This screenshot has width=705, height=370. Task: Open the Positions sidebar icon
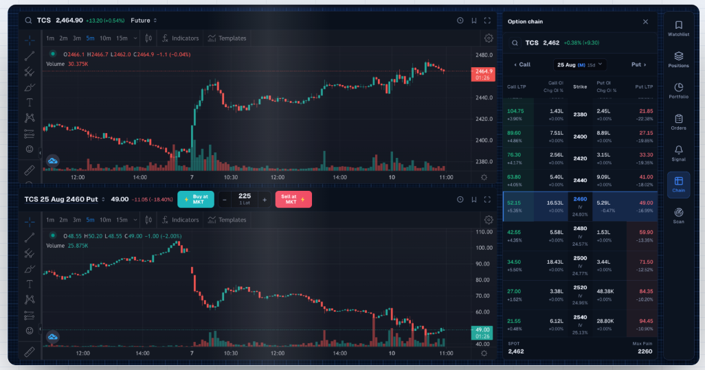pyautogui.click(x=678, y=59)
